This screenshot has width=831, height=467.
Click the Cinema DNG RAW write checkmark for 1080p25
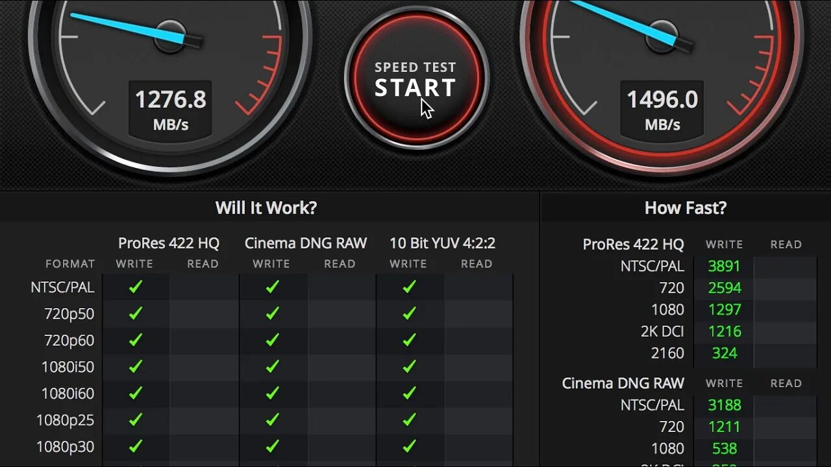(x=273, y=420)
